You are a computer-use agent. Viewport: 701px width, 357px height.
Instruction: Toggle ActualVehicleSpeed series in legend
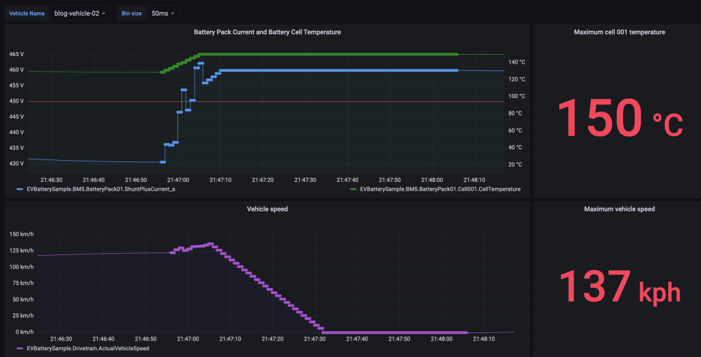[88, 348]
